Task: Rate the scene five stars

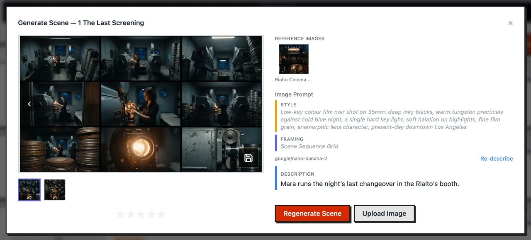Action: [x=161, y=214]
